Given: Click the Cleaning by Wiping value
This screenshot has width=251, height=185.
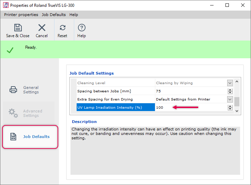Looking at the screenshot, I should click(174, 83).
